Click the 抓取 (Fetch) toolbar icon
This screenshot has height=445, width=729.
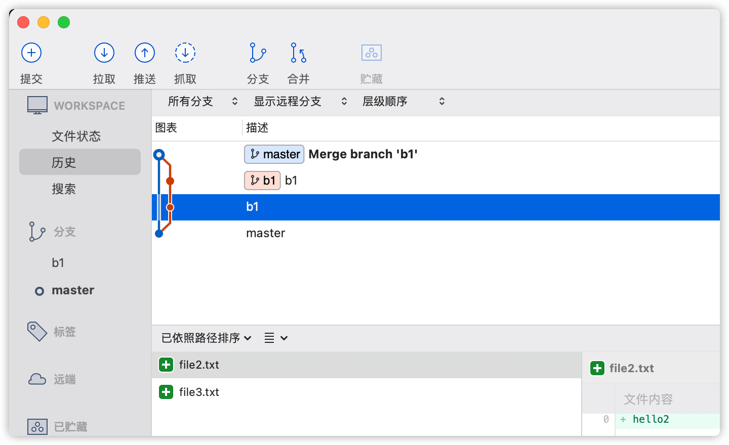185,53
